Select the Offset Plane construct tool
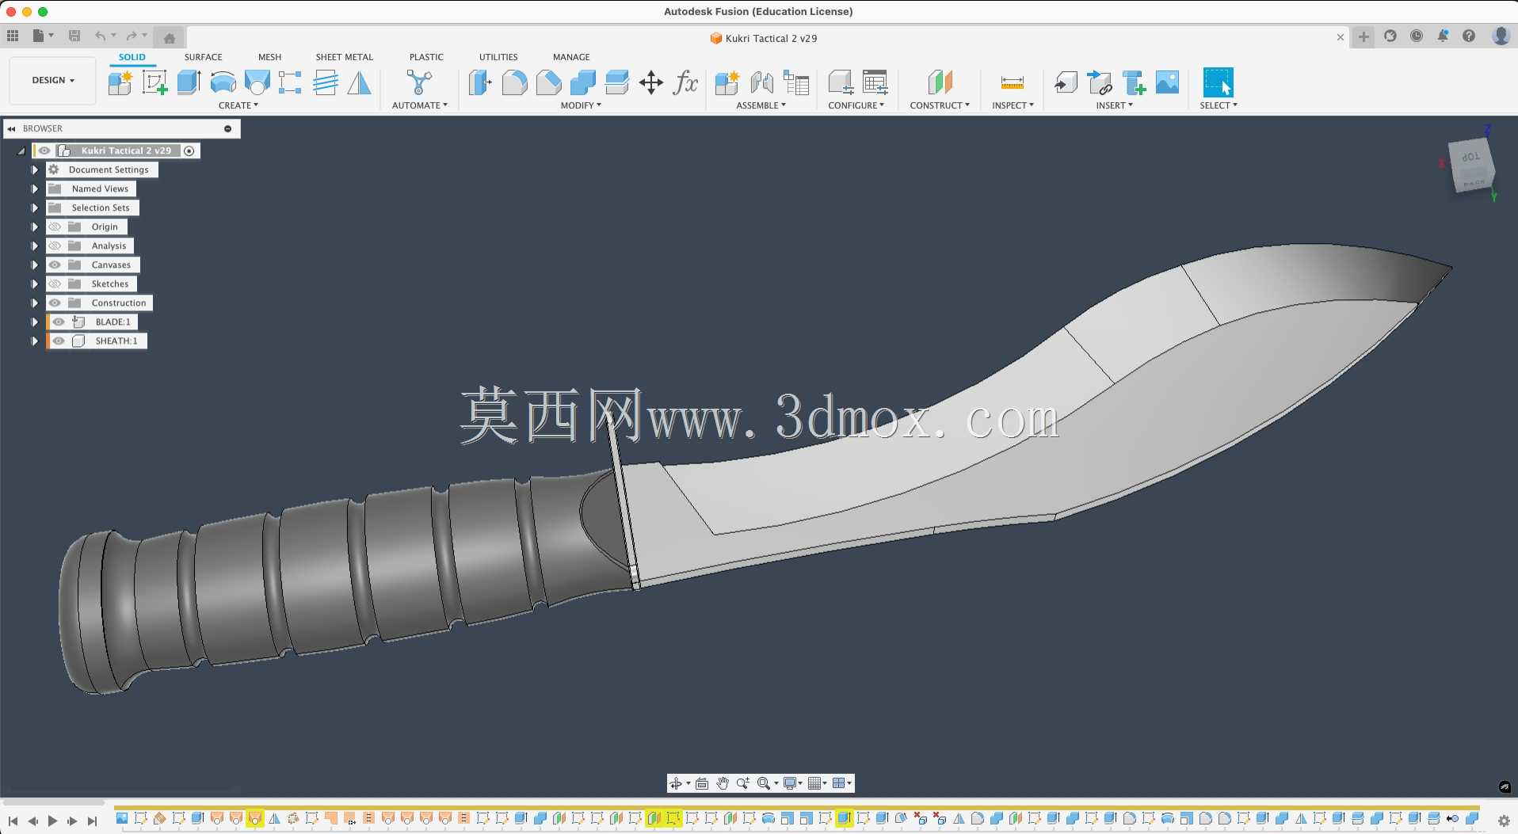The width and height of the screenshot is (1518, 834). 940,82
